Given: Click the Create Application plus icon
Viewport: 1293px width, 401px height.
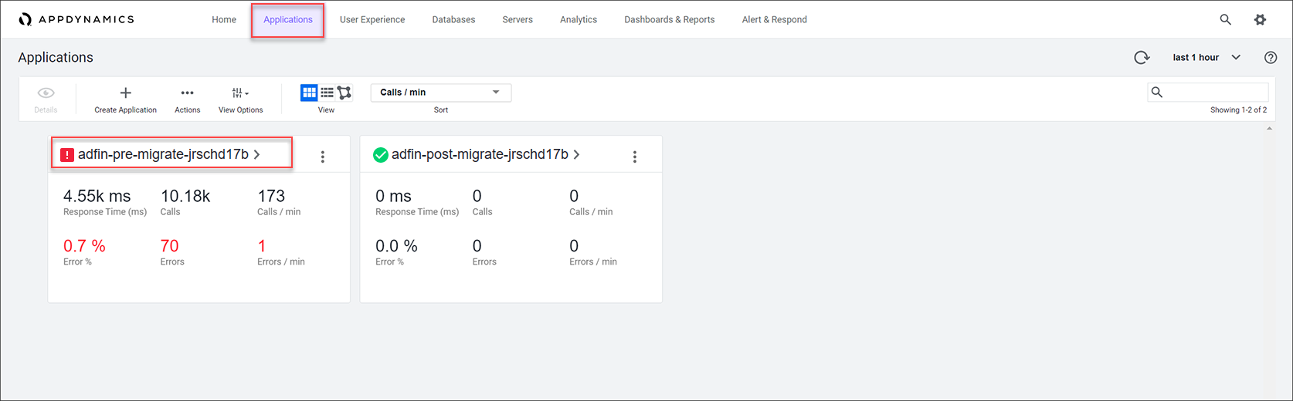Looking at the screenshot, I should coord(125,93).
